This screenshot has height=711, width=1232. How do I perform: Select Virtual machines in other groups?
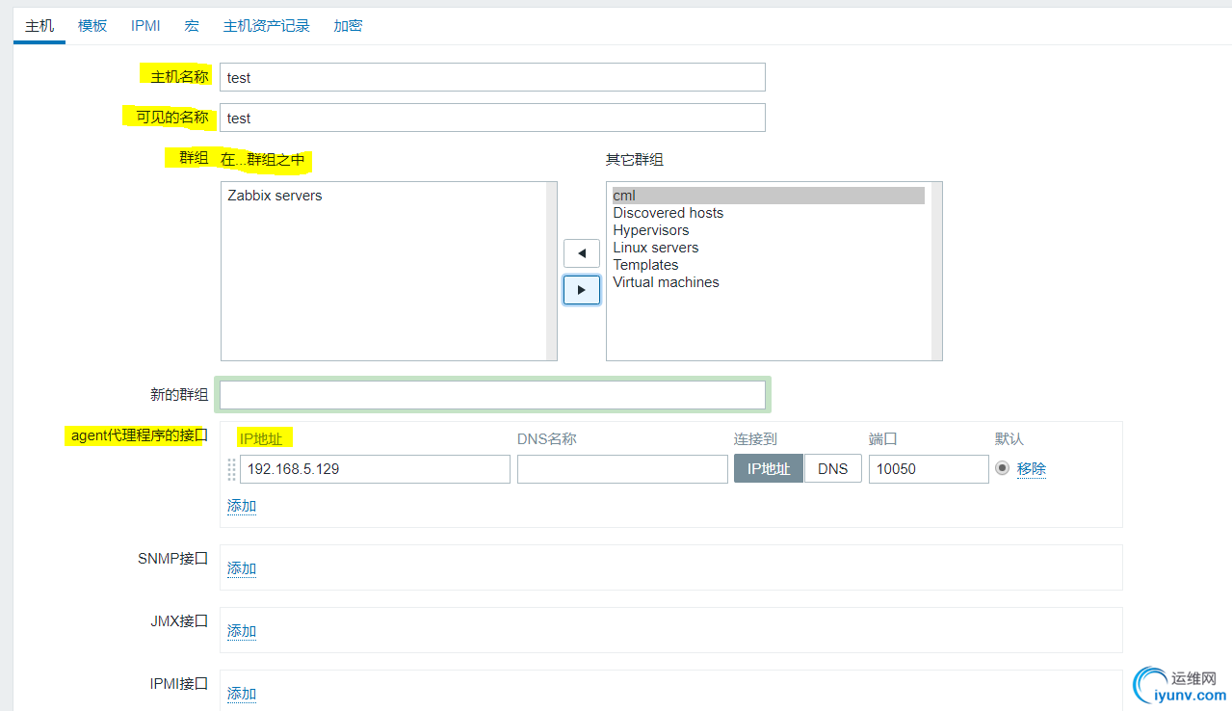coord(667,282)
